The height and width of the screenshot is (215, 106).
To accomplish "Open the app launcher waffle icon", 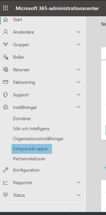I will [6, 8].
